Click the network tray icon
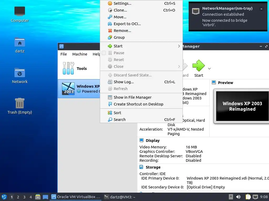Screen dimensions: 269x201 click(x=255, y=197)
